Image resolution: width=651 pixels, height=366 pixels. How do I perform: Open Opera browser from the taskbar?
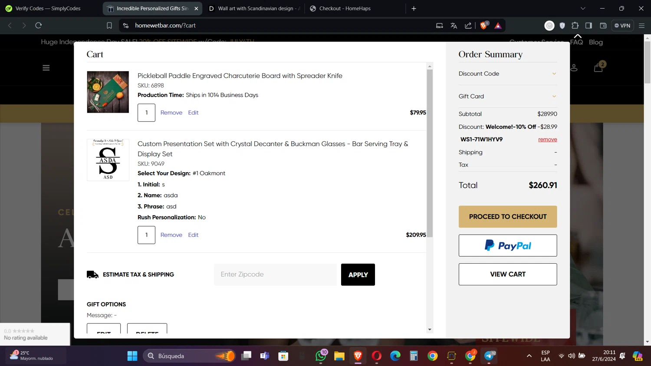click(377, 356)
